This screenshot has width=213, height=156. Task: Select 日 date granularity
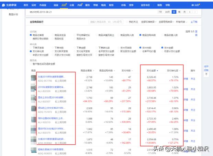174,12
